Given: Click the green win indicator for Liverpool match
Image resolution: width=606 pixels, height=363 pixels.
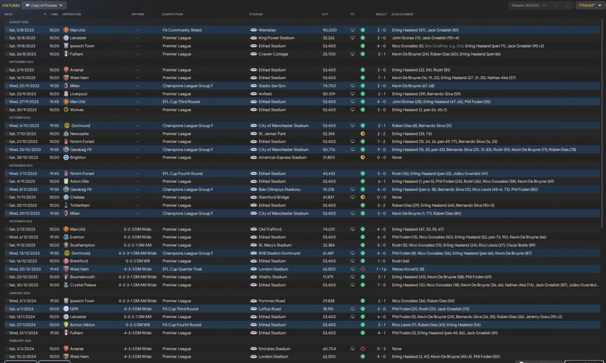Looking at the screenshot, I should pyautogui.click(x=363, y=94).
